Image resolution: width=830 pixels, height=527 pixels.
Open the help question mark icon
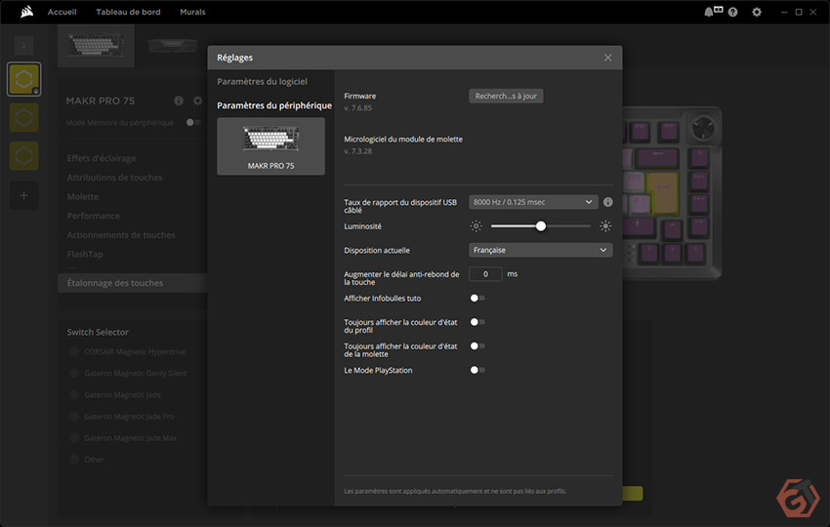(732, 12)
